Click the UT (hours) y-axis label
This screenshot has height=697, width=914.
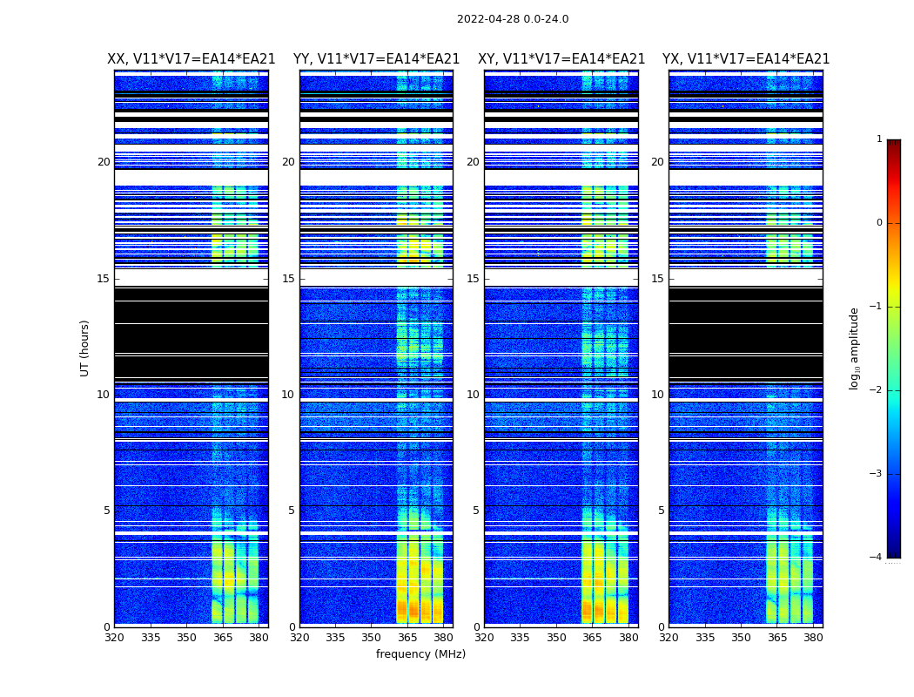point(84,348)
